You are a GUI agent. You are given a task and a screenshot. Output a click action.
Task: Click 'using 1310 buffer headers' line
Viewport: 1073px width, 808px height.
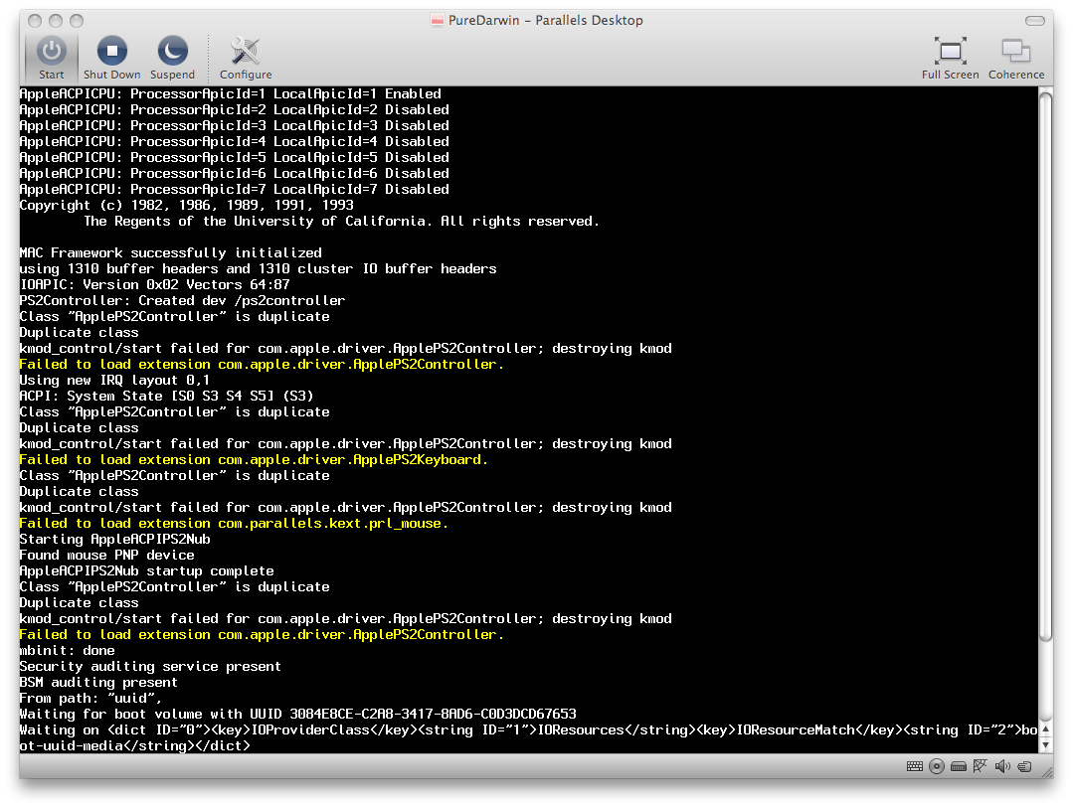click(258, 269)
